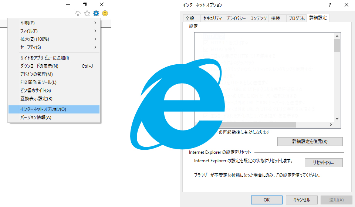Expand the 印刷(P) submenu
This screenshot has height=207, width=355.
[x=54, y=23]
